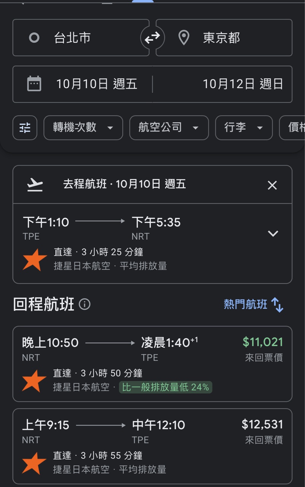Click the destination pin icon

pyautogui.click(x=184, y=38)
